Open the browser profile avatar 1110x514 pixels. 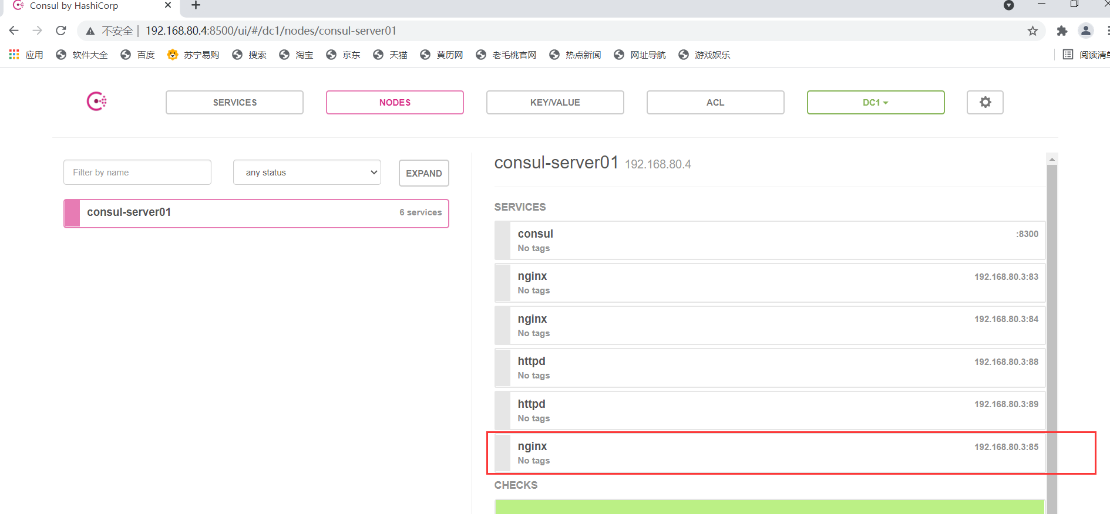coord(1086,31)
